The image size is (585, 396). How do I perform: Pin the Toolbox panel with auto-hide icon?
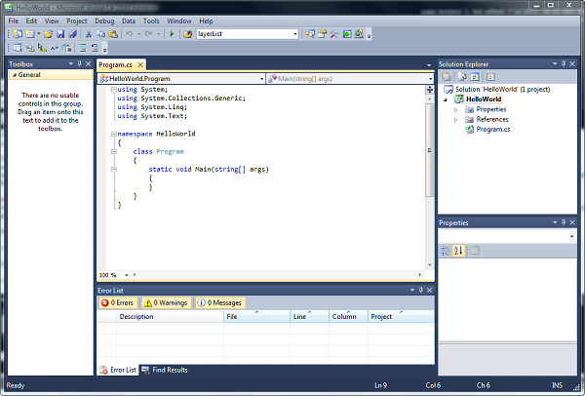click(77, 63)
